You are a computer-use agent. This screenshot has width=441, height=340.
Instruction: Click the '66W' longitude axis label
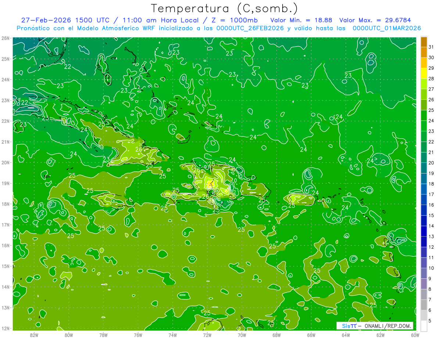click(x=311, y=334)
